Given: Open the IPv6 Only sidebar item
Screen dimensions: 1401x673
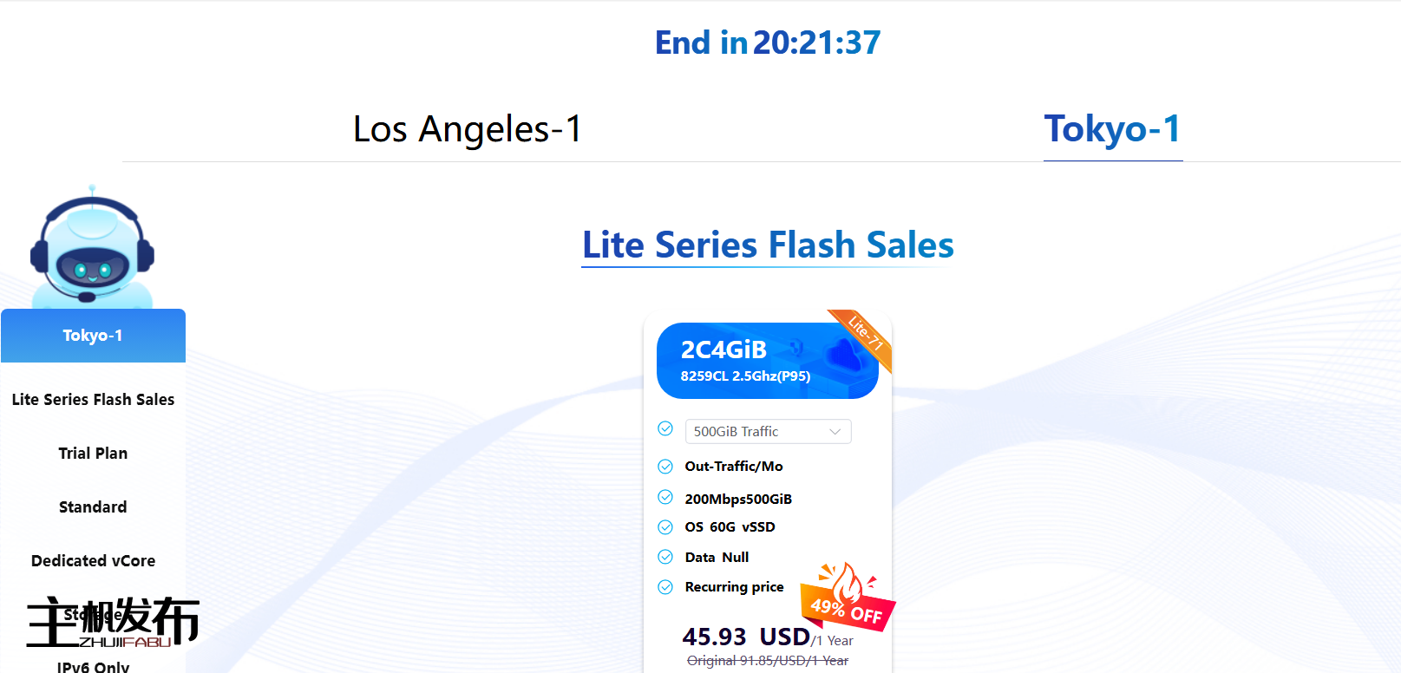Looking at the screenshot, I should 93,666.
